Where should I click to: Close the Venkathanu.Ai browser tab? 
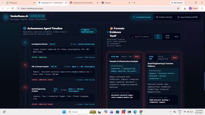66,3
